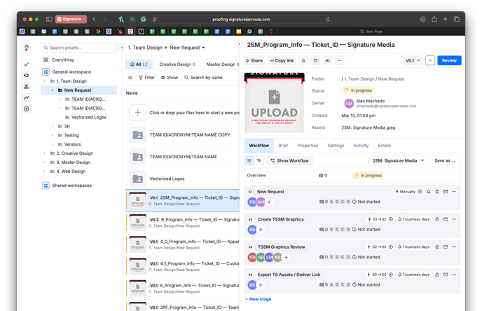This screenshot has height=311, width=482.
Task: Click the lock icon on New Request stage
Action: point(437,191)
